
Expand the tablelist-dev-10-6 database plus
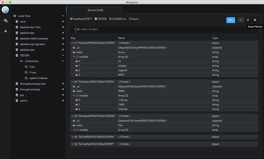[63, 27]
